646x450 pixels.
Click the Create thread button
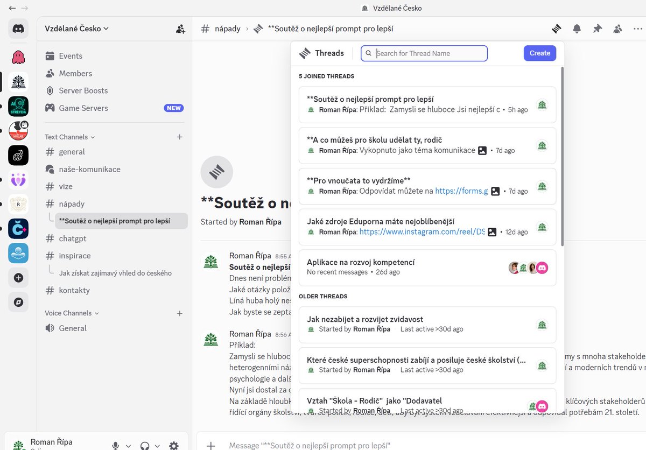pyautogui.click(x=539, y=53)
